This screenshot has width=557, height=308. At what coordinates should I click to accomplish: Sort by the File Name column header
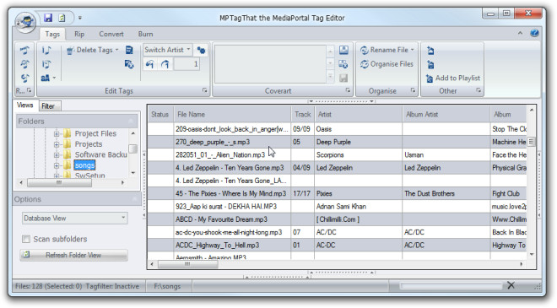(232, 115)
